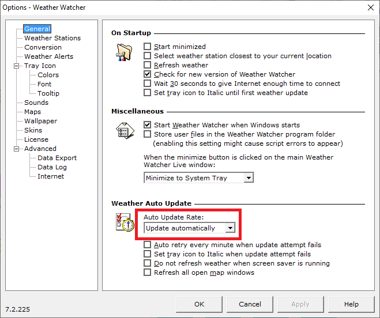Enable Wait 30 seconds for Internet
This screenshot has width=380, height=318.
point(147,84)
